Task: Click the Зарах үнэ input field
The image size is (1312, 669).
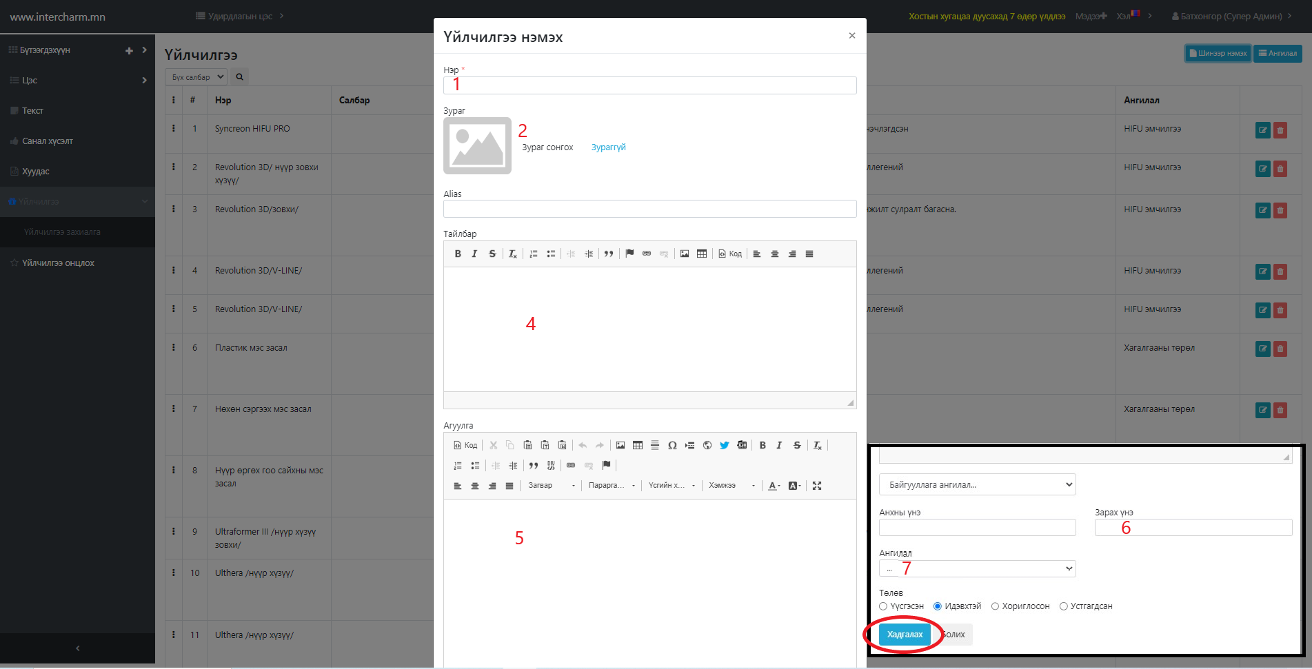Action: click(1193, 528)
